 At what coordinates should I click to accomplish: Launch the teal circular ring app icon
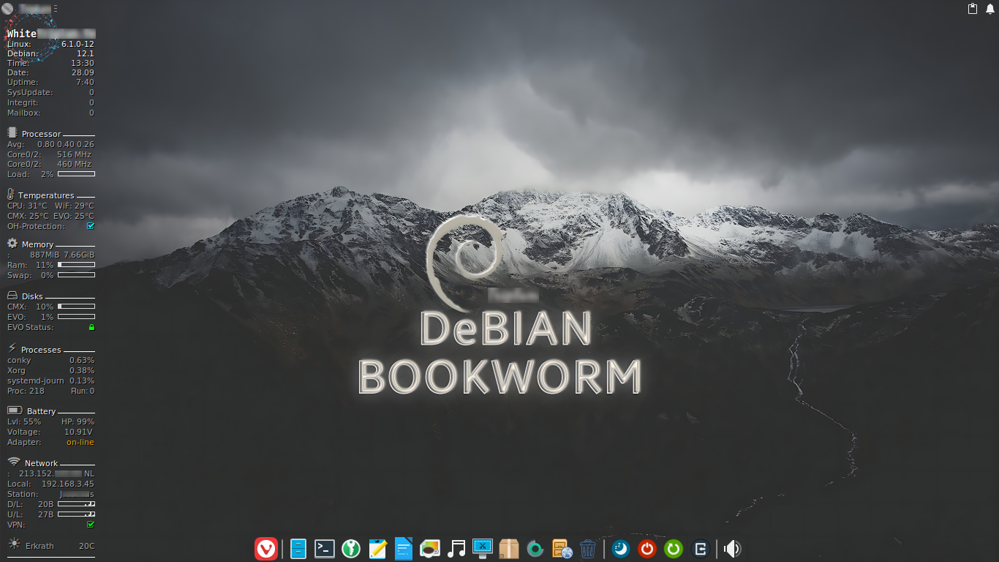click(x=535, y=548)
